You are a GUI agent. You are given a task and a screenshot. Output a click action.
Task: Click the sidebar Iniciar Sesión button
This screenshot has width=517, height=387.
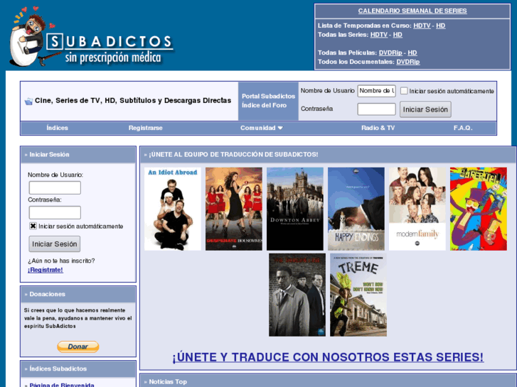[x=55, y=244]
